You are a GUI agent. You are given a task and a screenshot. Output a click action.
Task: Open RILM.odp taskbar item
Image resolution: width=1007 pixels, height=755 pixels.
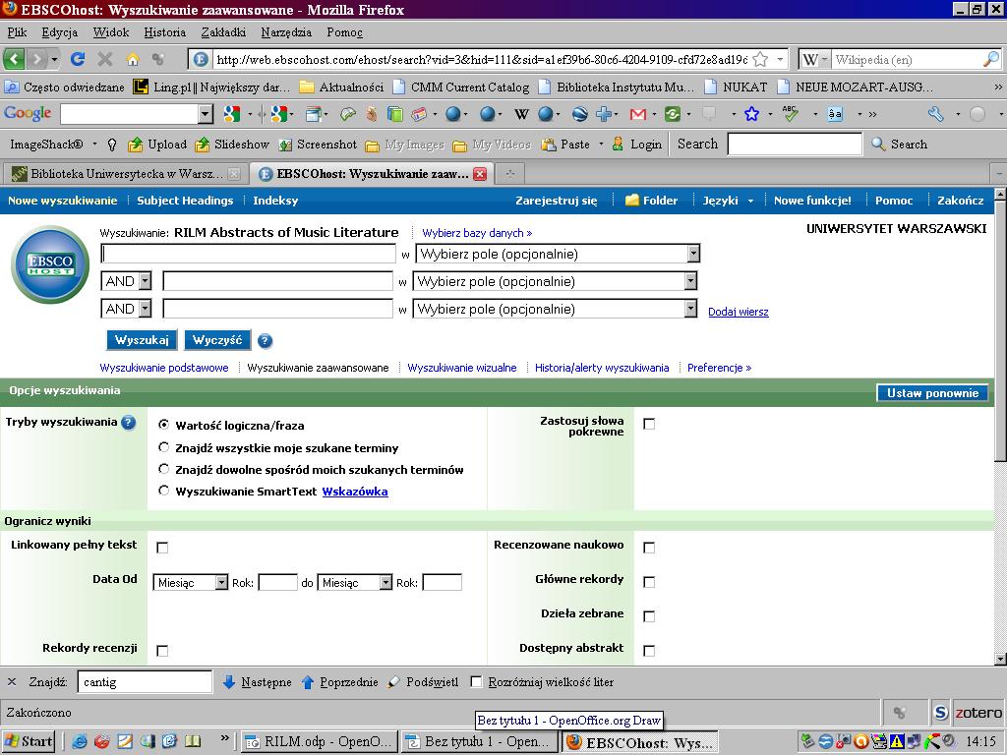pyautogui.click(x=320, y=741)
